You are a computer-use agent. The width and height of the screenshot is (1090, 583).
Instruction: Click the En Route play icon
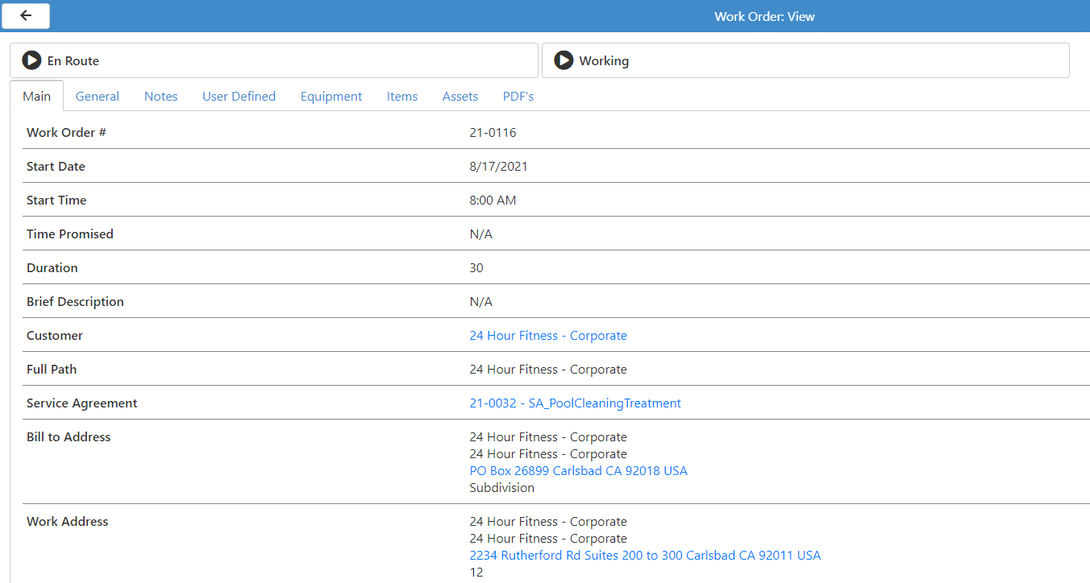tap(31, 60)
